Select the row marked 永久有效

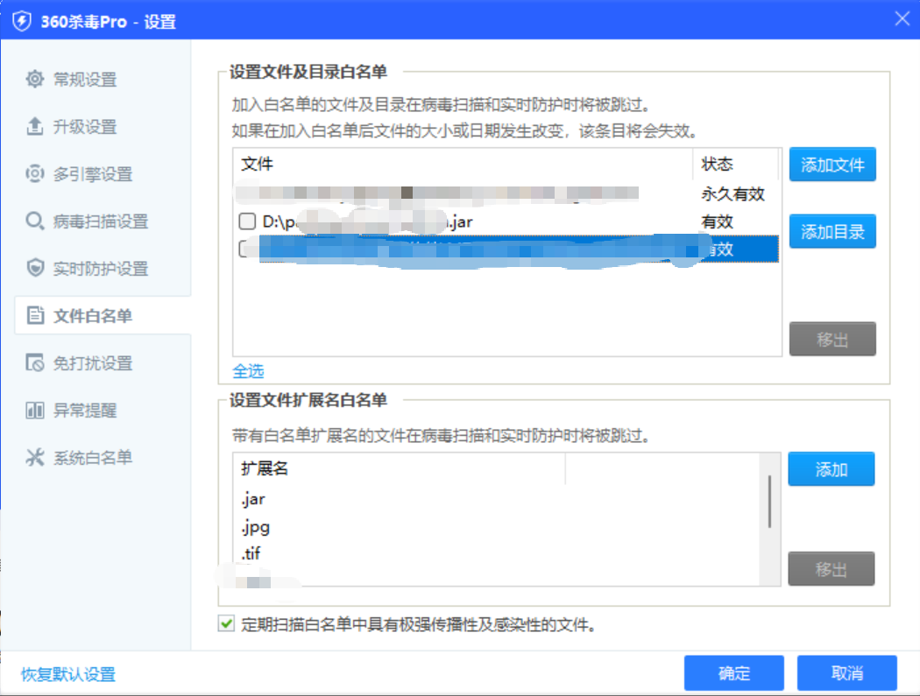coord(506,194)
